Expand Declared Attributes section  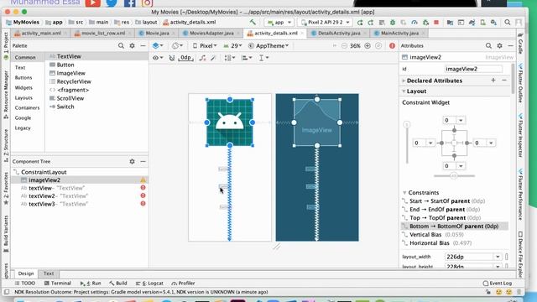pos(404,81)
